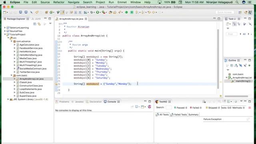Collapse the com.advance package
Screen dimensions: 256x144
tap(12, 41)
